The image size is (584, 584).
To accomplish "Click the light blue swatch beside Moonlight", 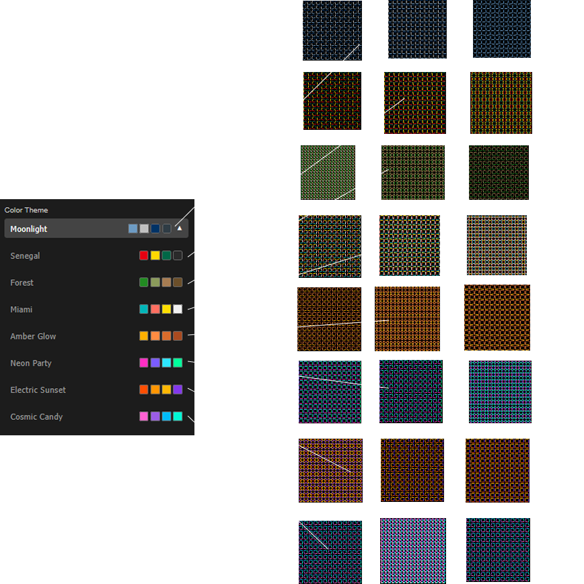I will (133, 229).
